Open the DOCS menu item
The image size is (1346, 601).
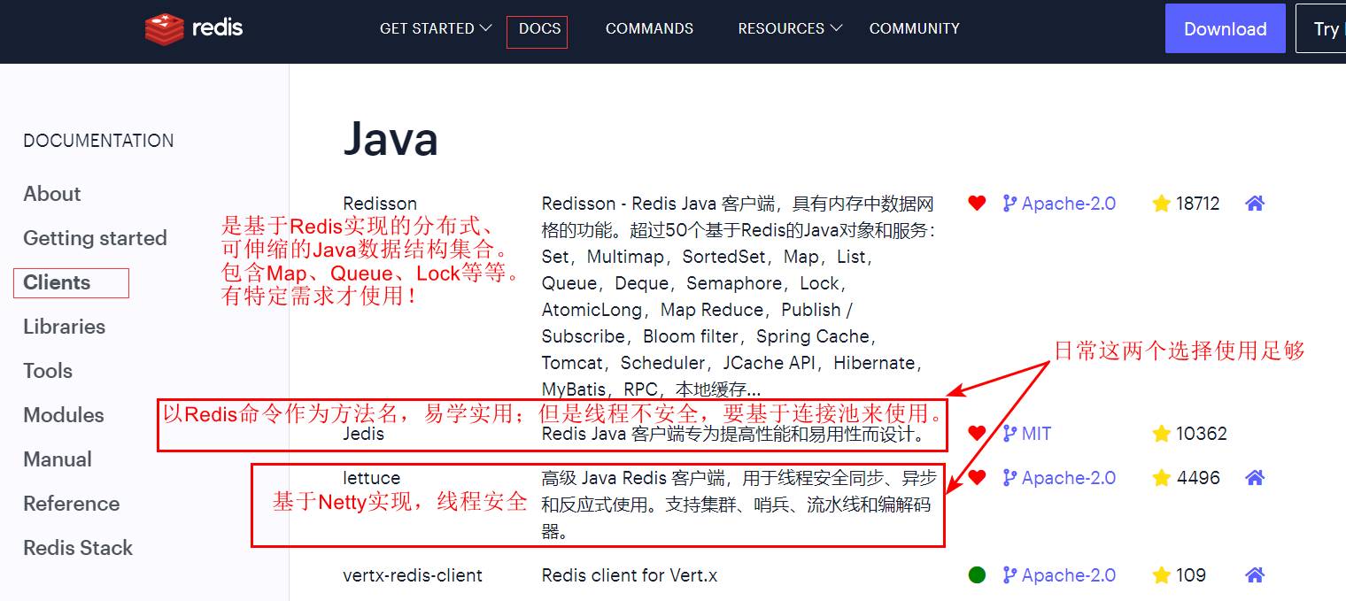coord(539,28)
